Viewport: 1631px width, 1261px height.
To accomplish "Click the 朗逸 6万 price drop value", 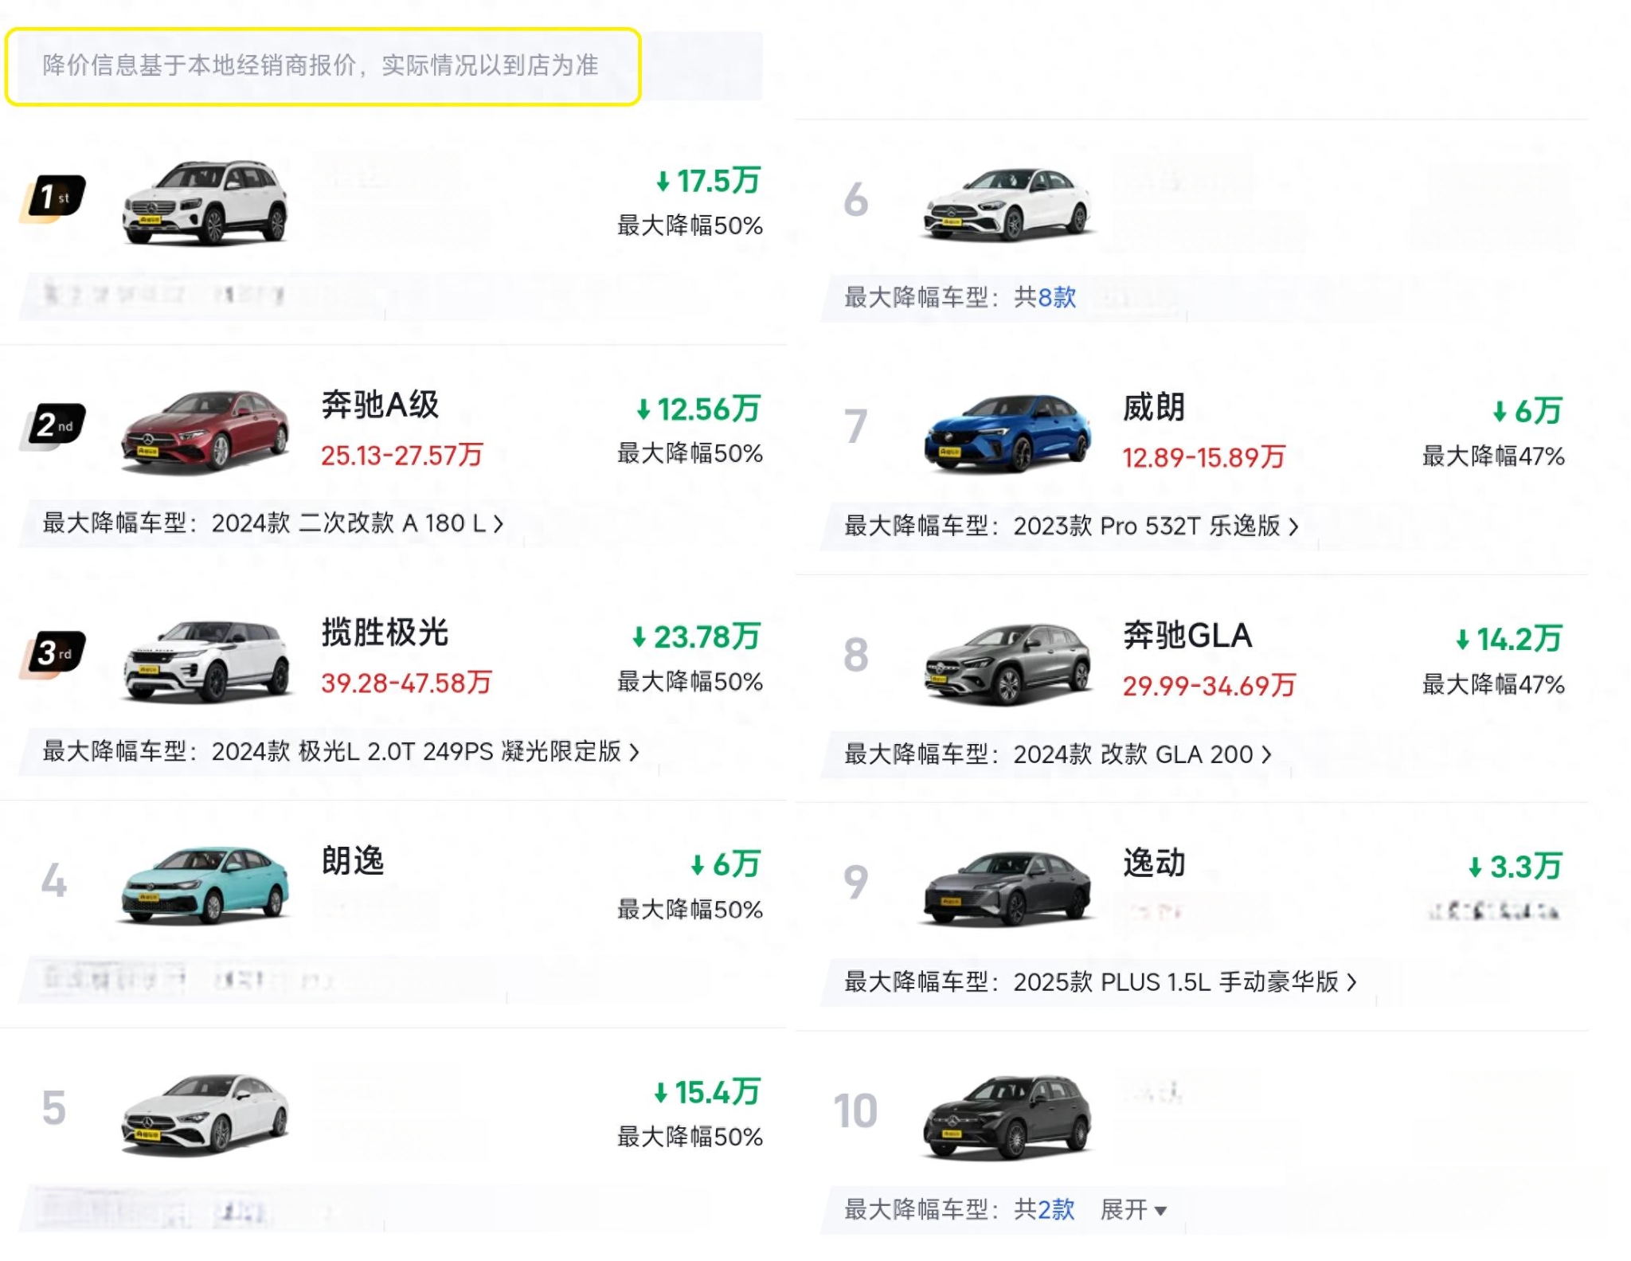I will tap(726, 864).
